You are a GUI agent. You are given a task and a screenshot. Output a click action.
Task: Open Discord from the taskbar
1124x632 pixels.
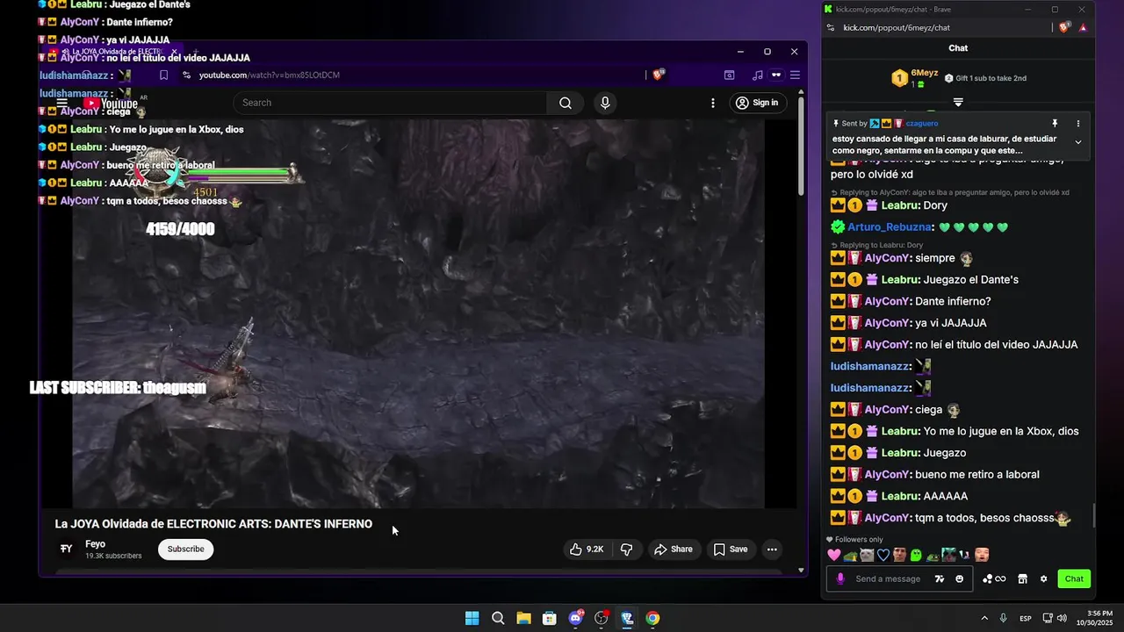(576, 618)
